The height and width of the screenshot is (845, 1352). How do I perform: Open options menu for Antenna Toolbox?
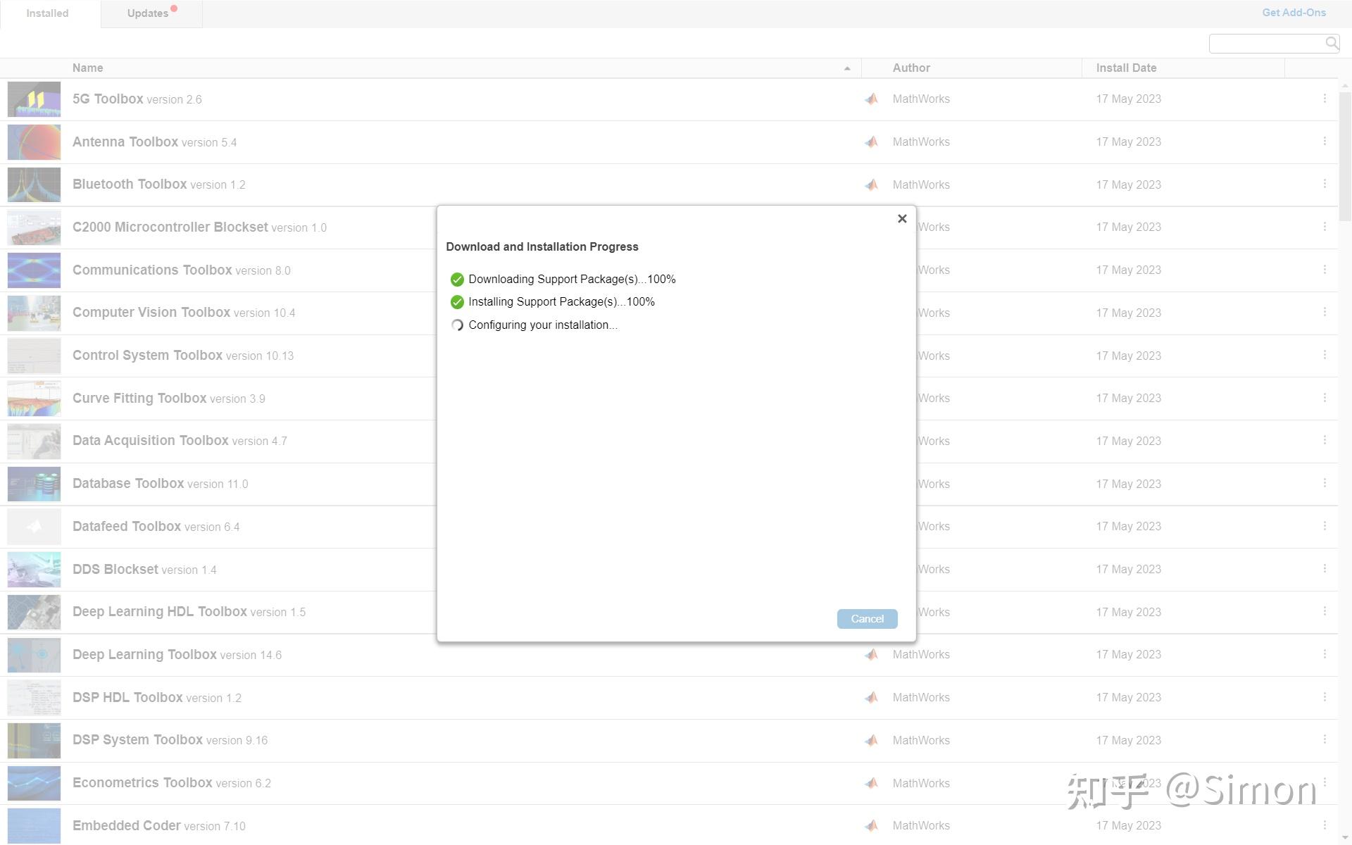(x=1325, y=142)
